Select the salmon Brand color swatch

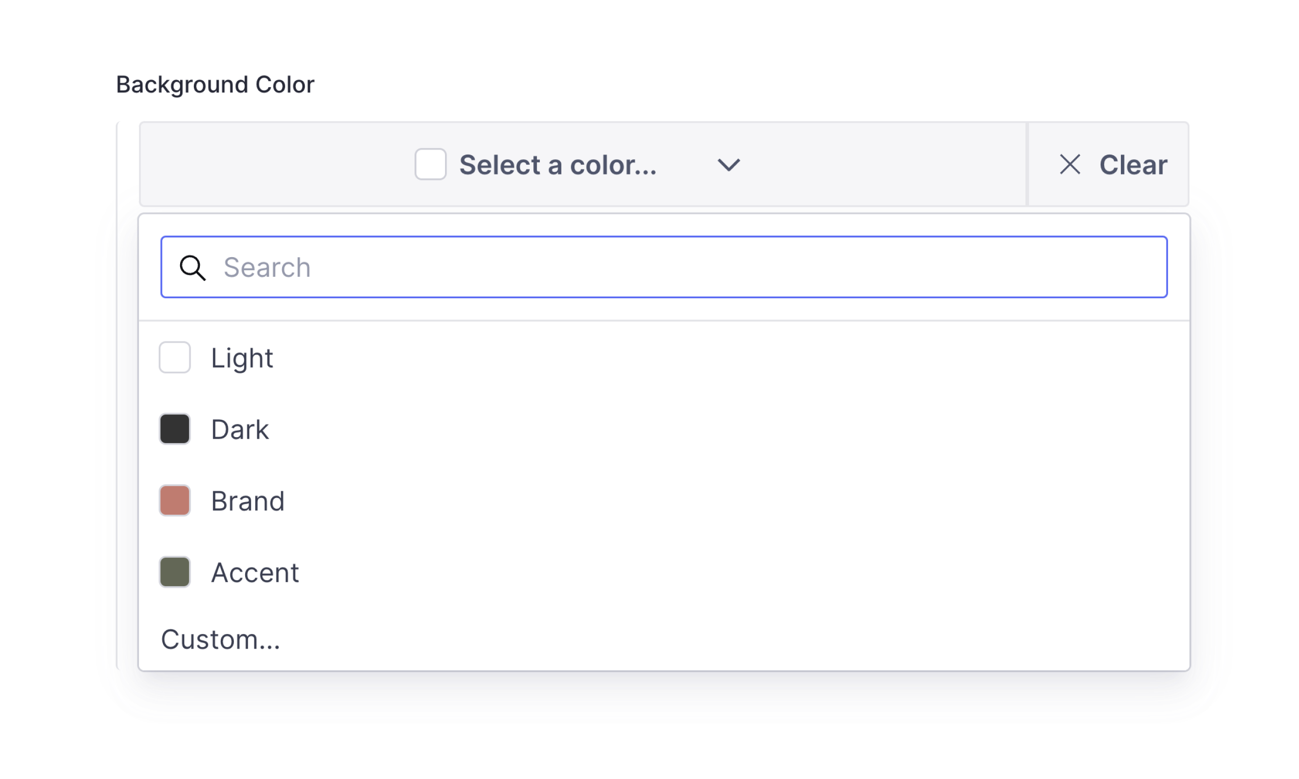click(175, 500)
